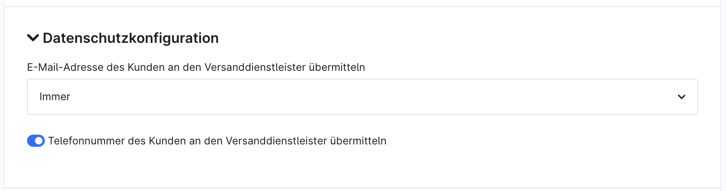Screen dimensions: 726x191
Task: Switch off Telefonnummer an Versanddienstleister übermitteln
Action: 36,141
